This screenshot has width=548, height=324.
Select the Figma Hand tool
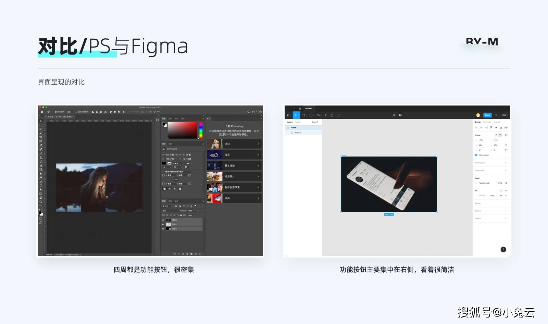click(x=332, y=115)
